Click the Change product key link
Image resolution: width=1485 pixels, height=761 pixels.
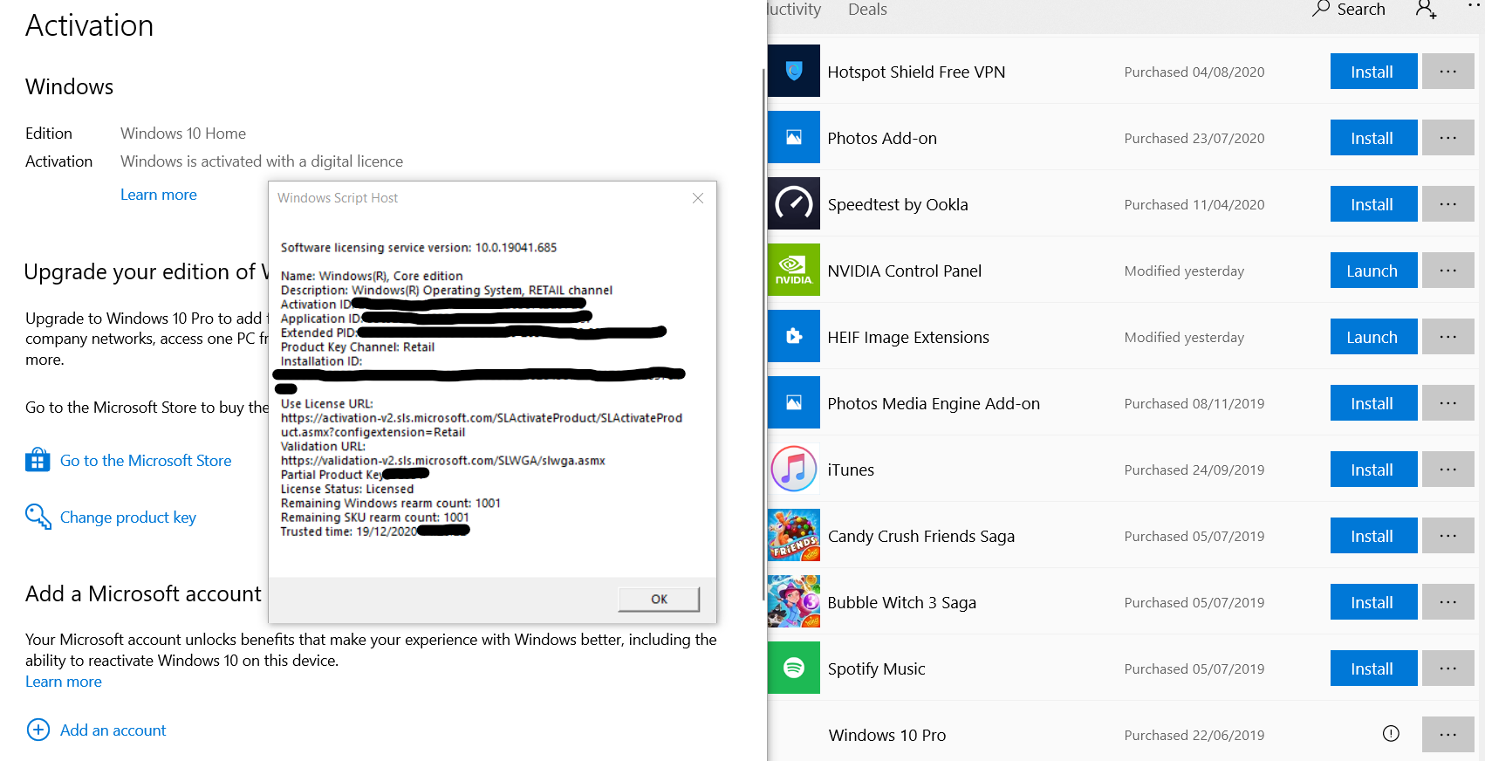coord(128,518)
